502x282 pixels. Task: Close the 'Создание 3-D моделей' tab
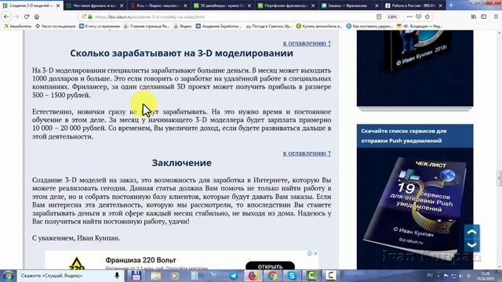click(x=57, y=5)
